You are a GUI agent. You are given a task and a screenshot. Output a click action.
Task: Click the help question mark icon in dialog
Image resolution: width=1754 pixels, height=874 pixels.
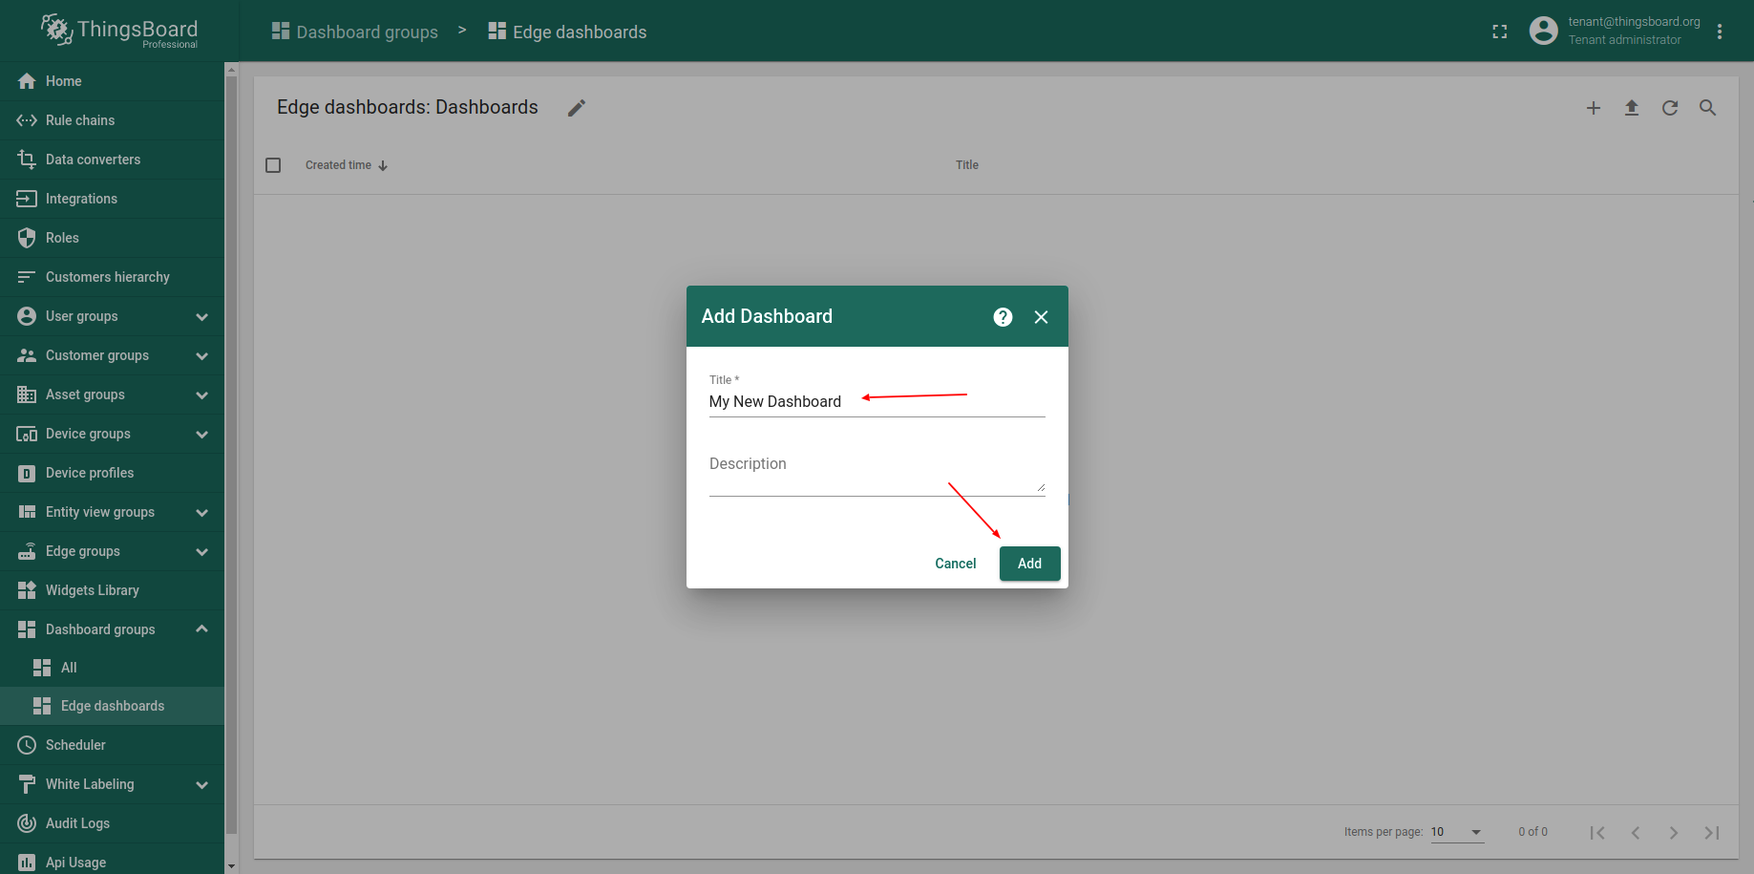click(1003, 317)
